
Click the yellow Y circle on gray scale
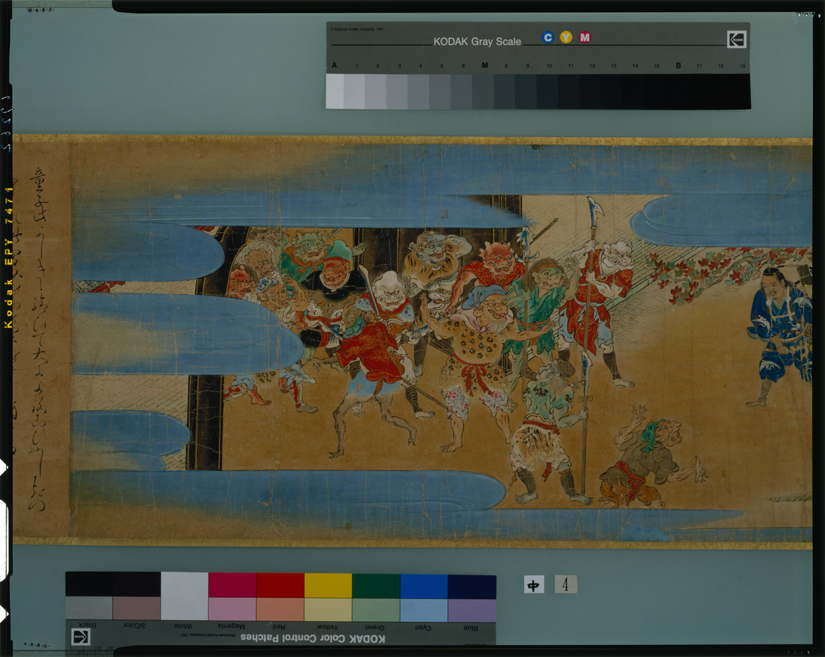click(566, 38)
